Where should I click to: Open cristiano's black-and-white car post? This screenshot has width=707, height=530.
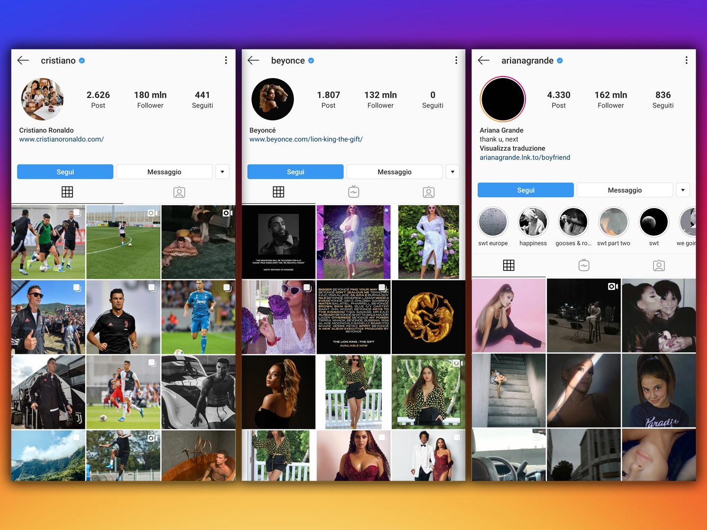click(198, 392)
